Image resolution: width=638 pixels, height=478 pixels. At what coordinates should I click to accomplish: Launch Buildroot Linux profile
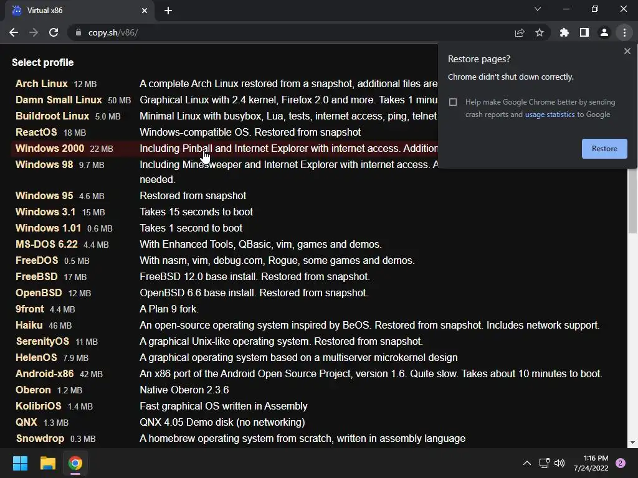[52, 116]
